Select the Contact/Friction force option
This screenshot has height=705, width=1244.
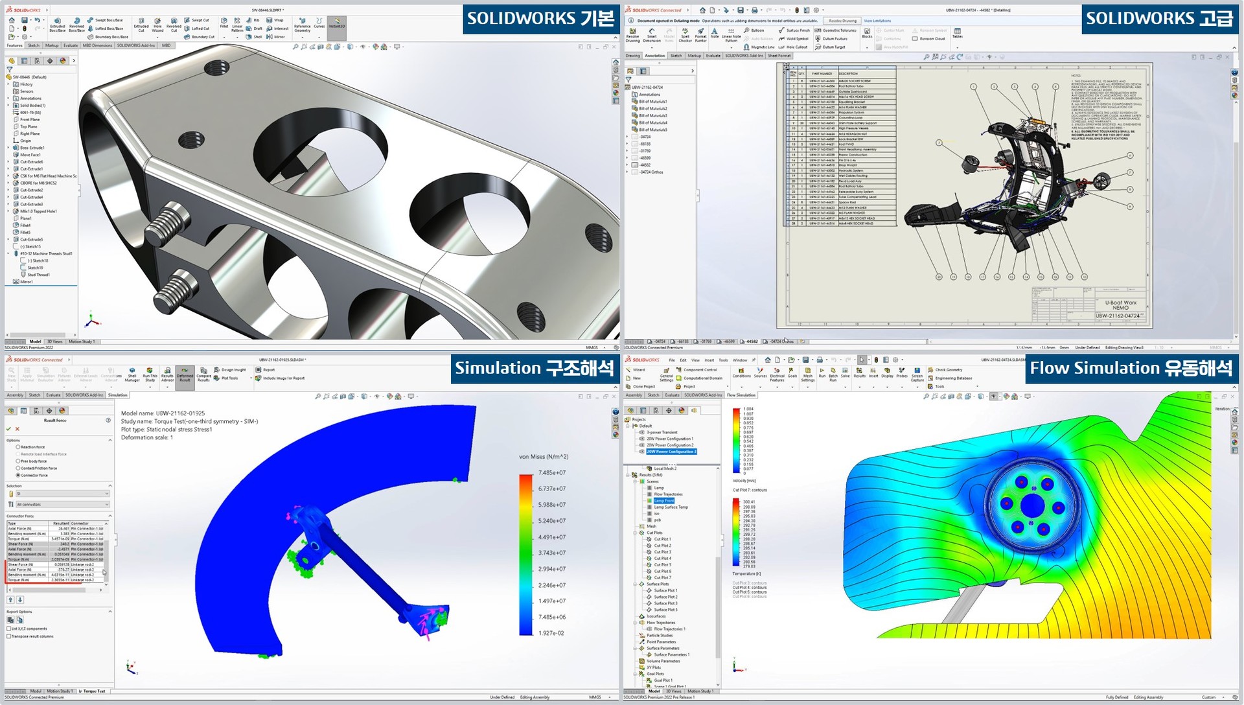[17, 468]
